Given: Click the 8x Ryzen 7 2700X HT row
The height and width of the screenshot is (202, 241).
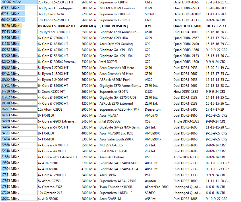Looking at the screenshot, I should pyautogui.click(x=53, y=68).
